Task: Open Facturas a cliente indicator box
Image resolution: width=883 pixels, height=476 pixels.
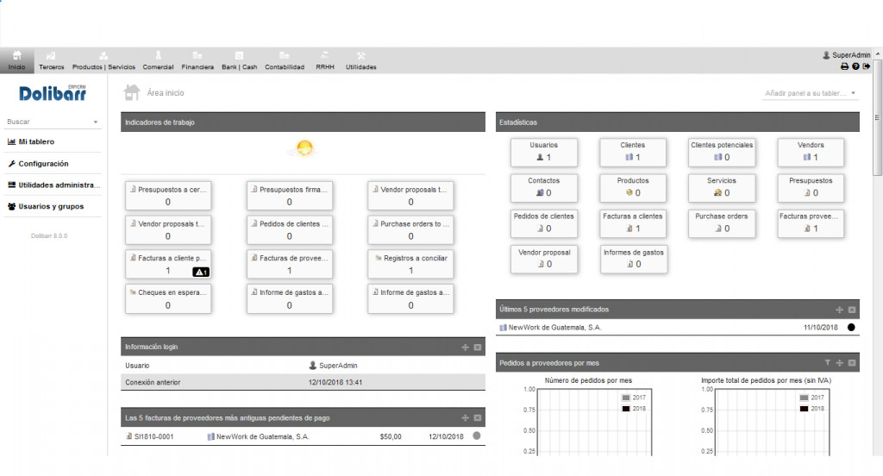Action: point(168,265)
